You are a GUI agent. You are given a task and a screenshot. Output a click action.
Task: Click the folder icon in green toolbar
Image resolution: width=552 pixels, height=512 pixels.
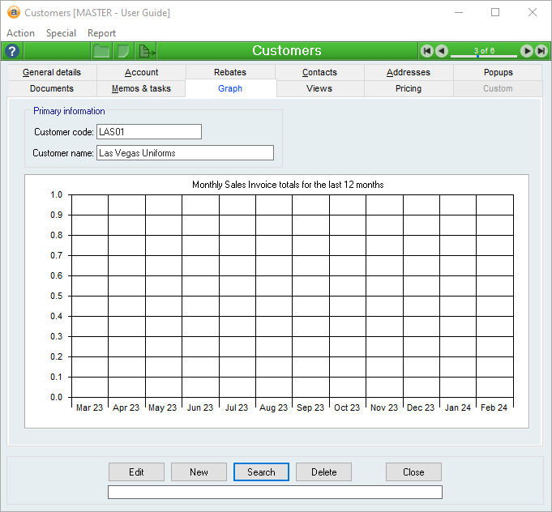click(101, 51)
